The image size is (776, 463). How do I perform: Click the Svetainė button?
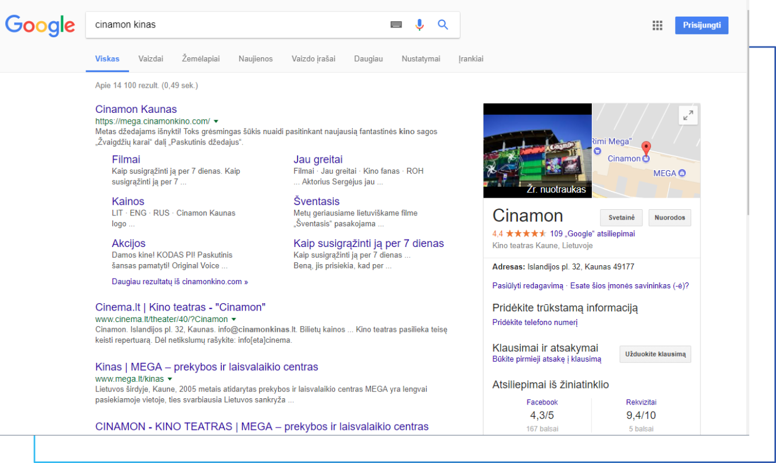(x=621, y=218)
